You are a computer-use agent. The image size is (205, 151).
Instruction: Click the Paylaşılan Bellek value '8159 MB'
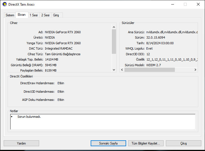click(51, 70)
